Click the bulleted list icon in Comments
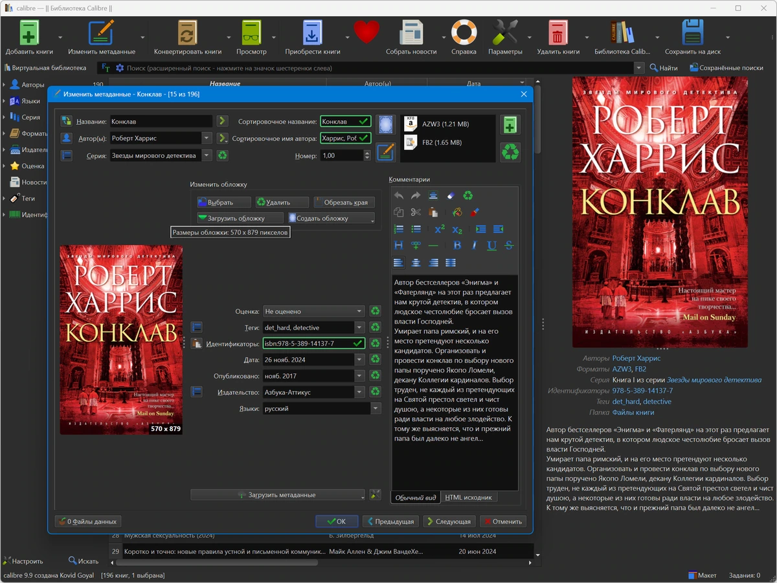The image size is (777, 583). (416, 229)
